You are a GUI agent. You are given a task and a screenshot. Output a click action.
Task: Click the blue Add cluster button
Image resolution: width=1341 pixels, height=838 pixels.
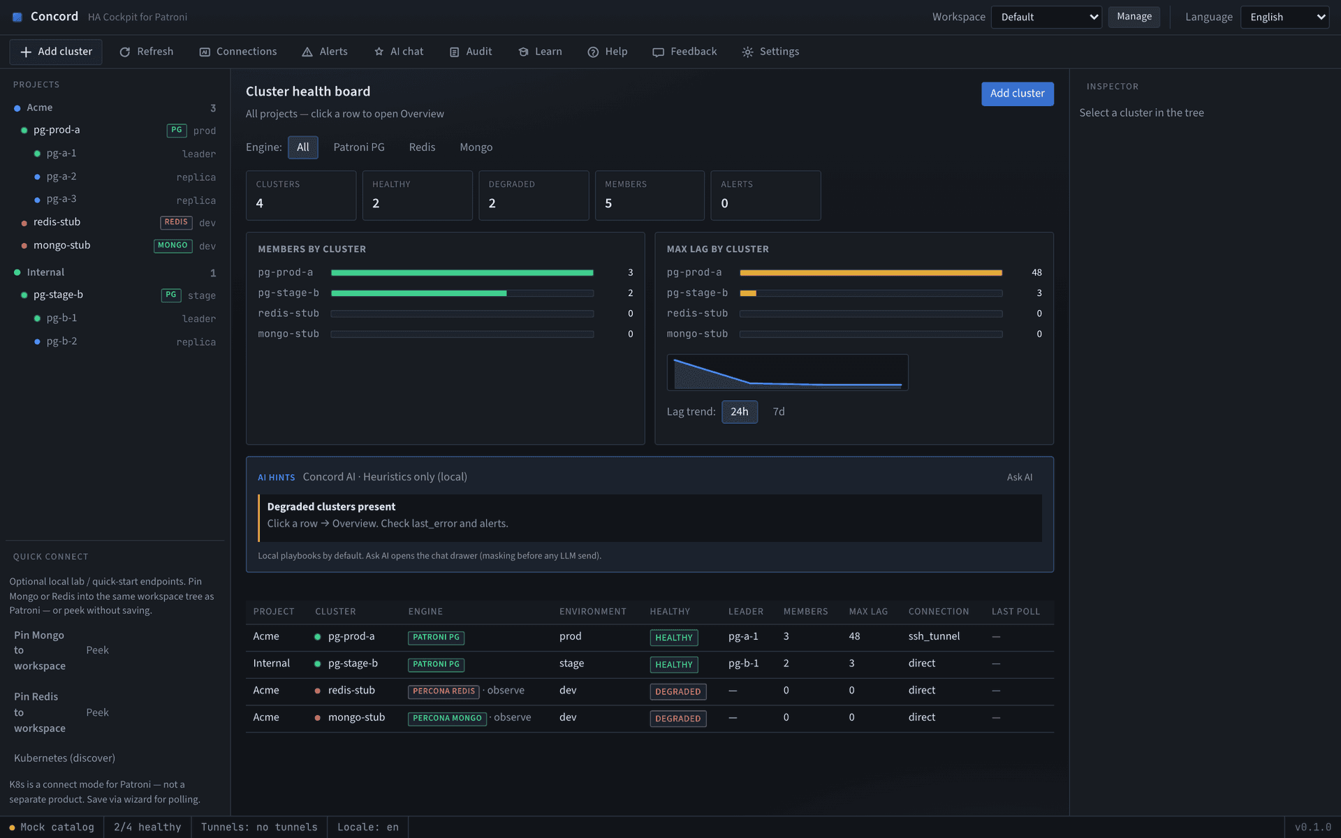click(x=1017, y=94)
